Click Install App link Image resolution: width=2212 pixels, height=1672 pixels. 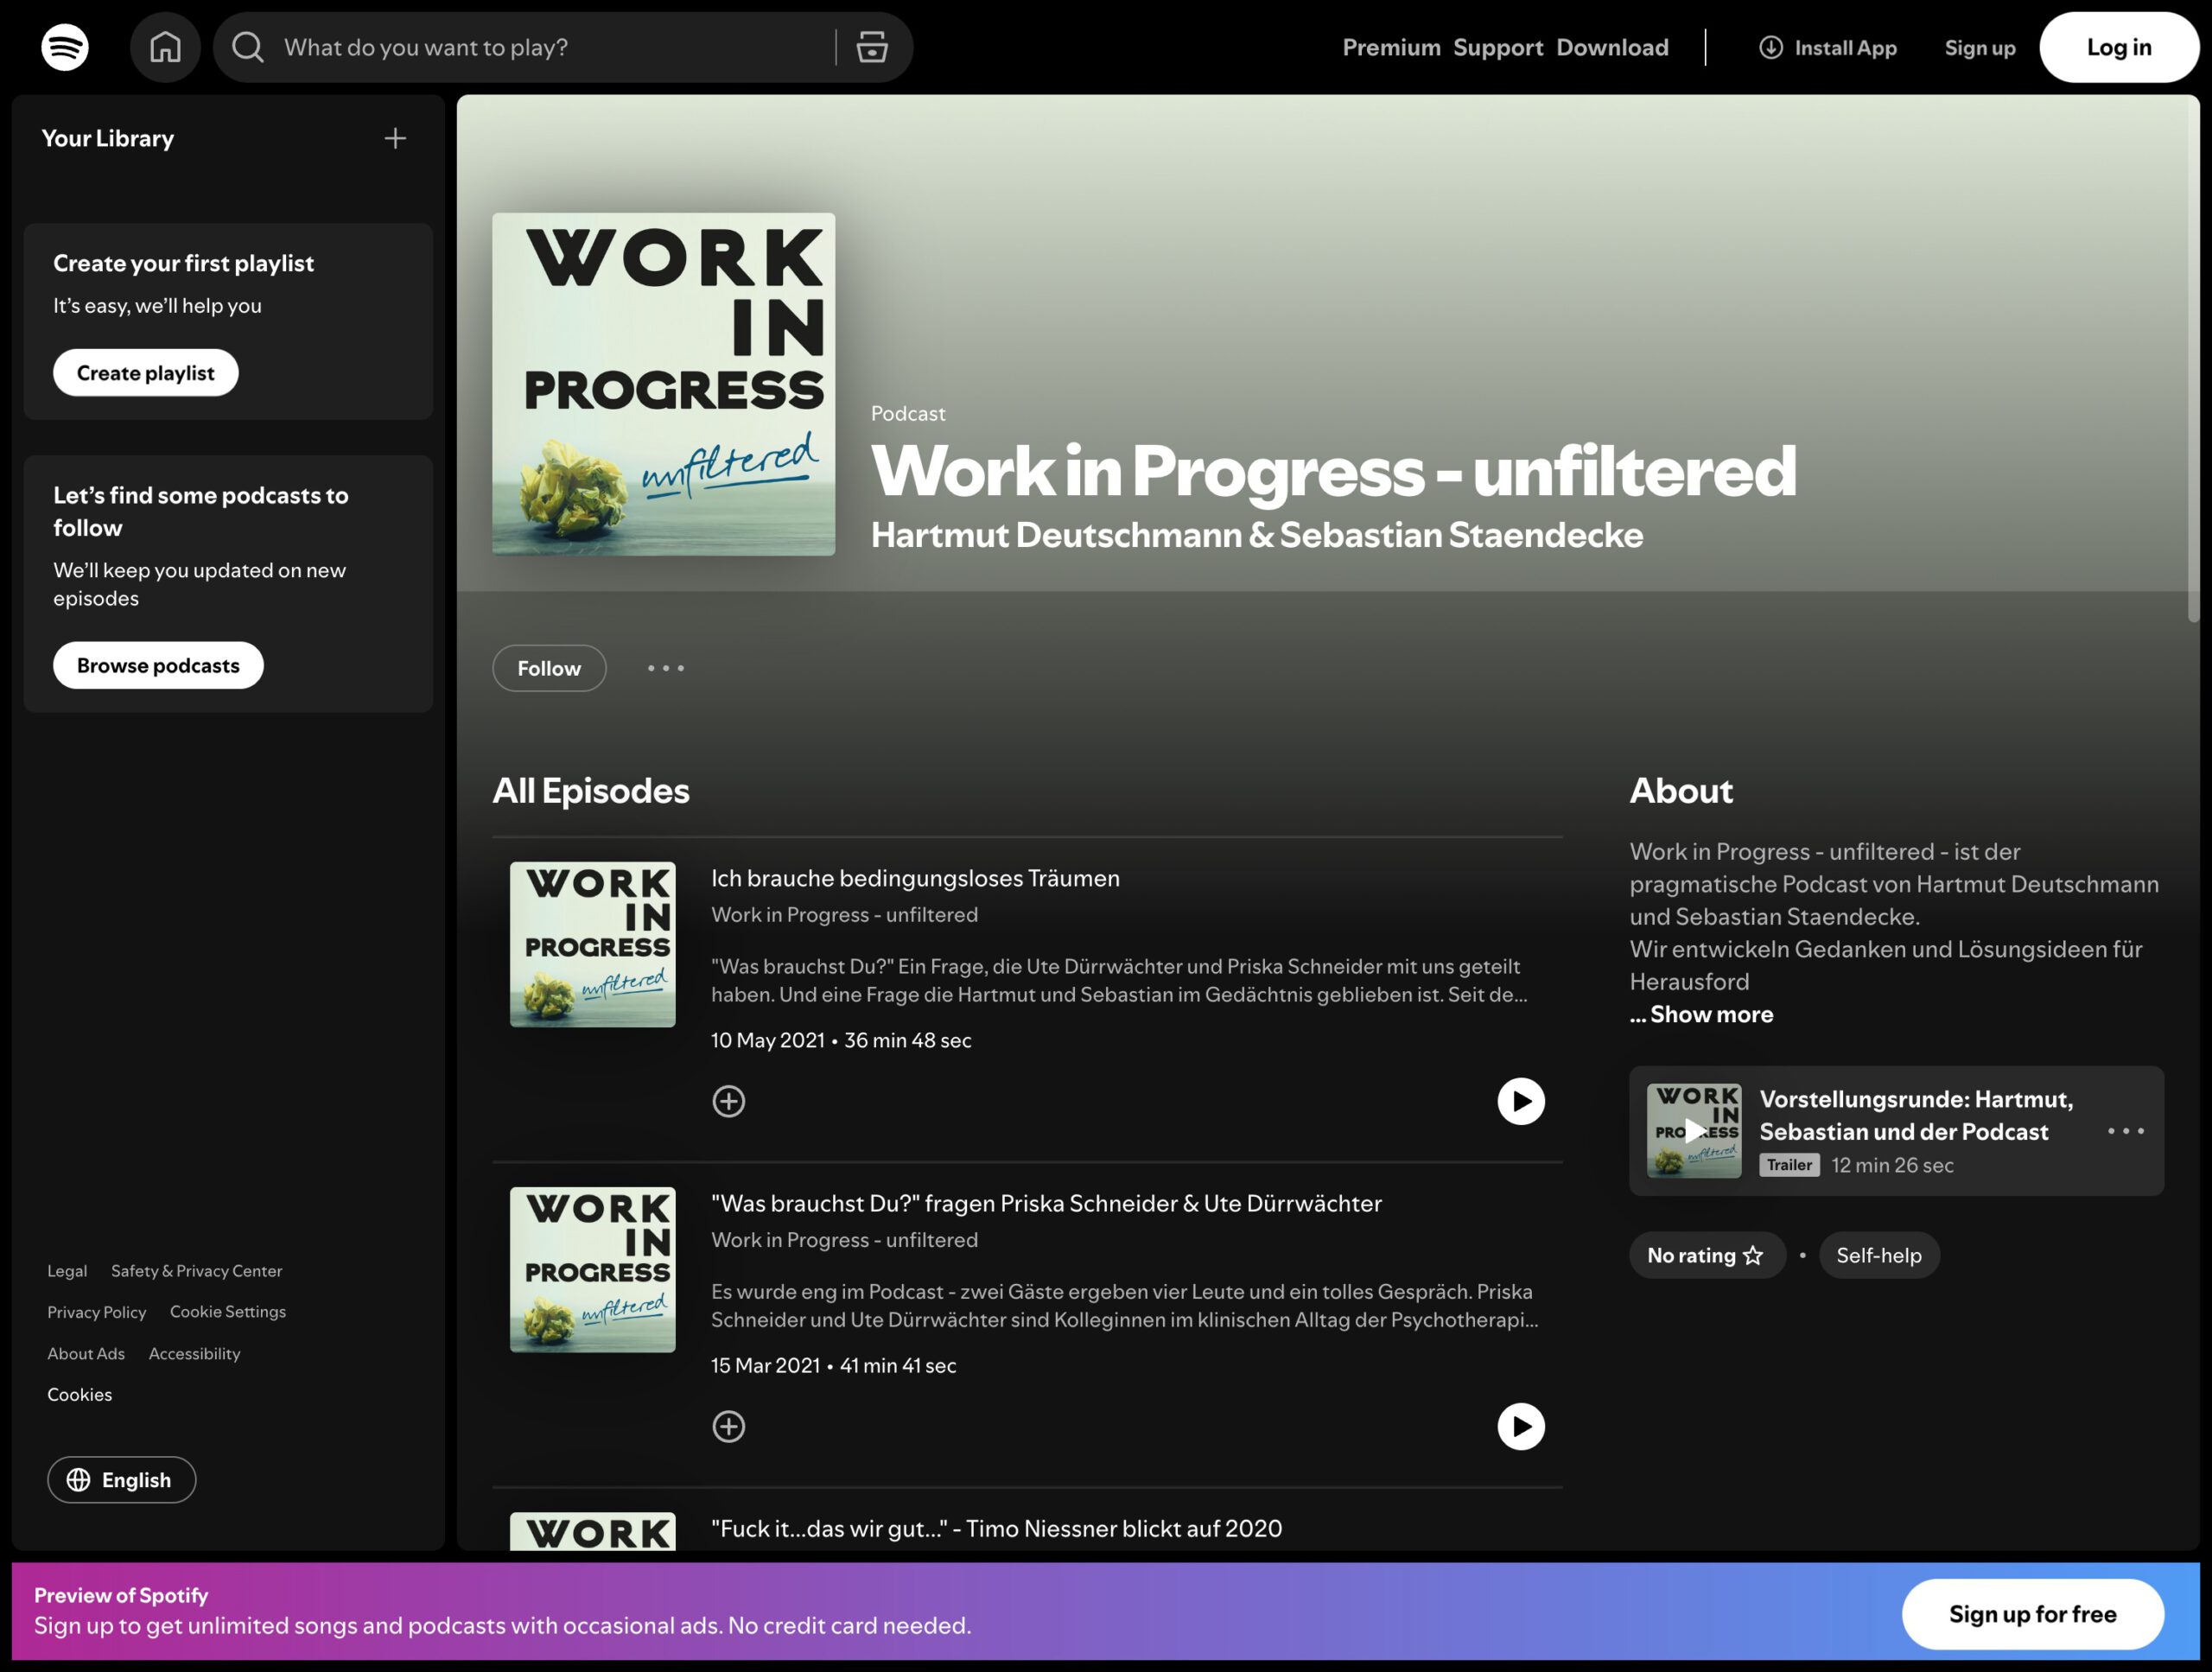click(1827, 47)
